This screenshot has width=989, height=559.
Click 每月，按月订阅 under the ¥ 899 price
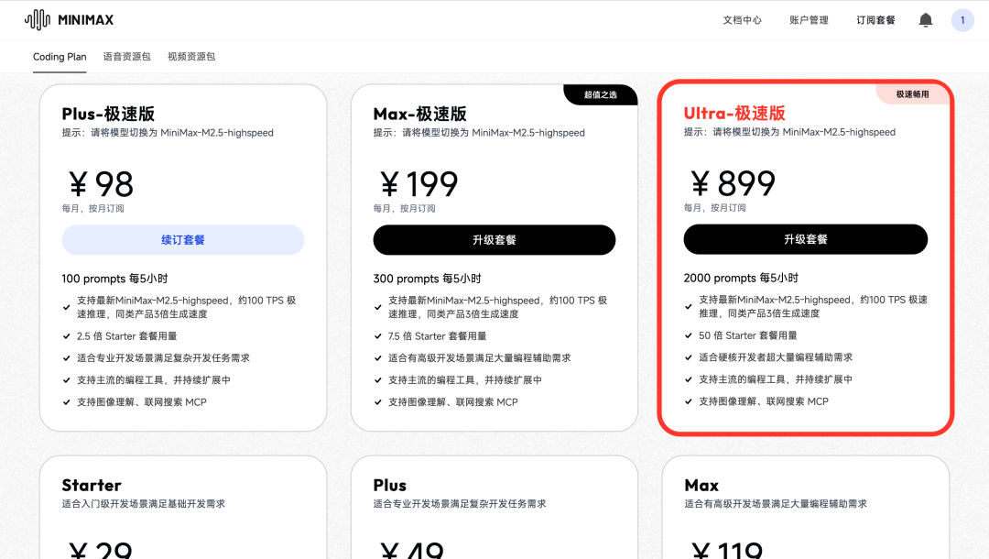[x=715, y=208]
